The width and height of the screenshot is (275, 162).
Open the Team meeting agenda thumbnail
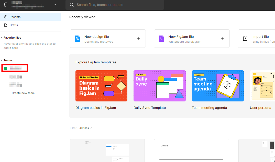tap(218, 86)
